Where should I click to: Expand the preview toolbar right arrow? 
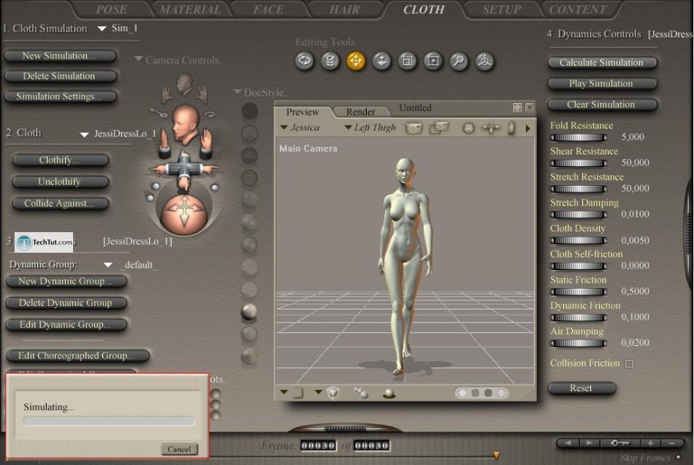click(x=527, y=128)
